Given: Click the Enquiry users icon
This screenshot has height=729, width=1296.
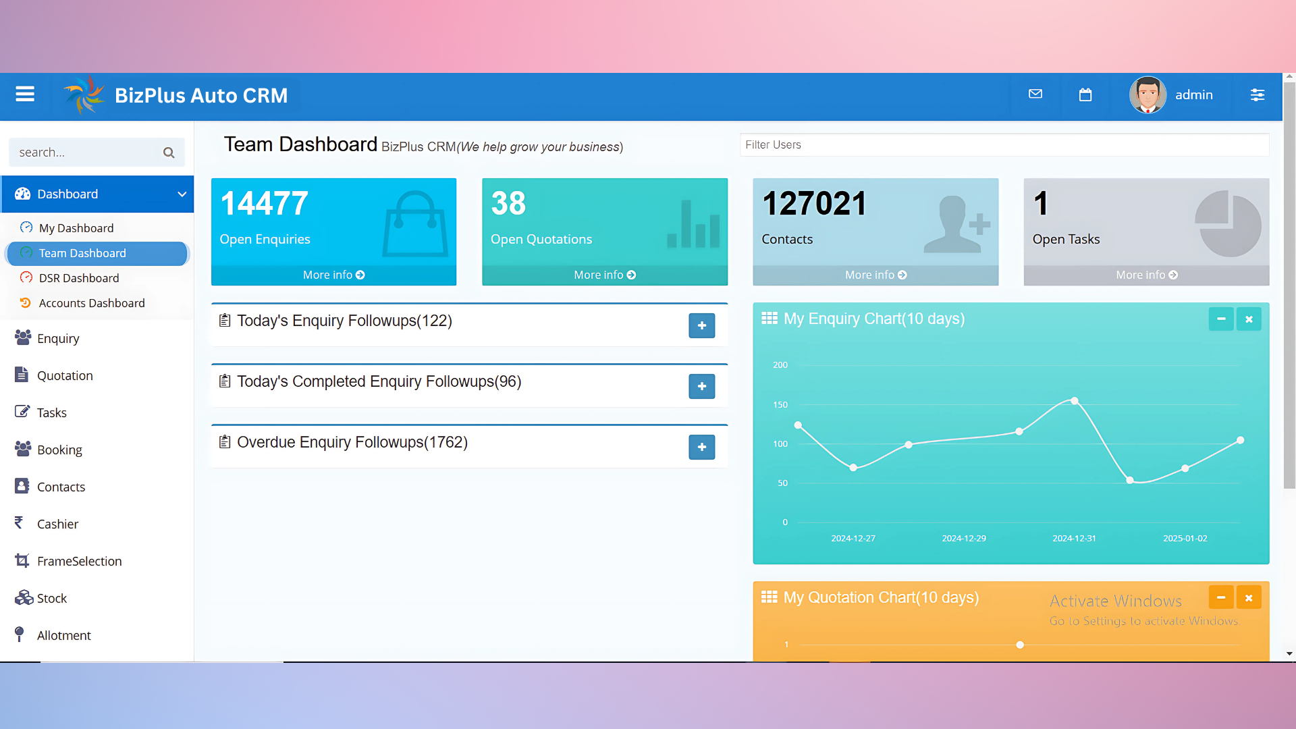Looking at the screenshot, I should [23, 337].
